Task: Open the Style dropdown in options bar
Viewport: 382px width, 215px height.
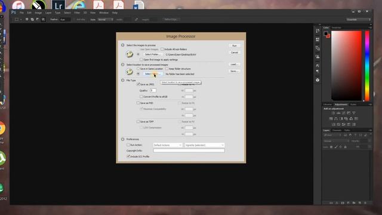Action: [105, 20]
